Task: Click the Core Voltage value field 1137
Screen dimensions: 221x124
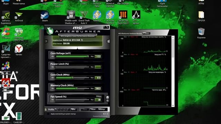Action: click(98, 56)
